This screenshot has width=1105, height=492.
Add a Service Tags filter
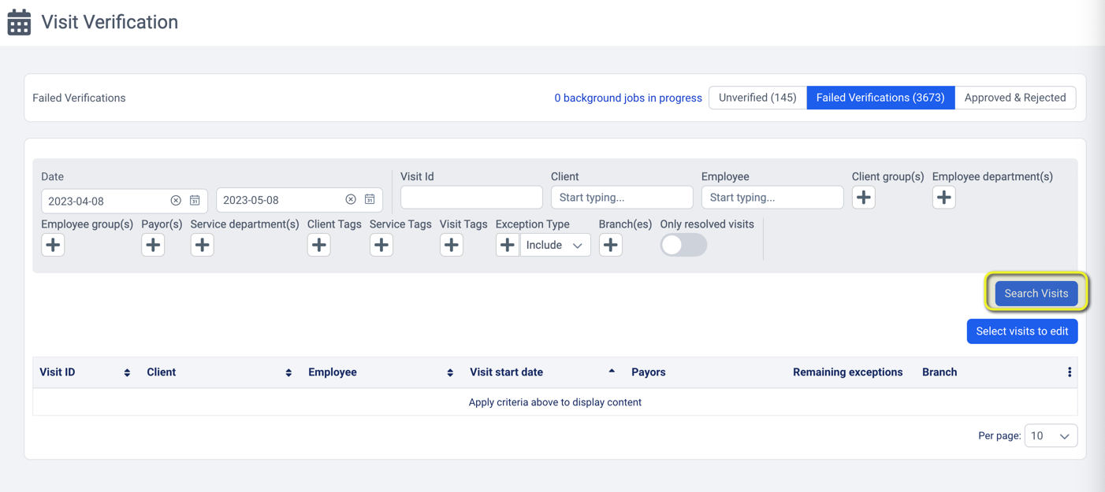pyautogui.click(x=381, y=245)
